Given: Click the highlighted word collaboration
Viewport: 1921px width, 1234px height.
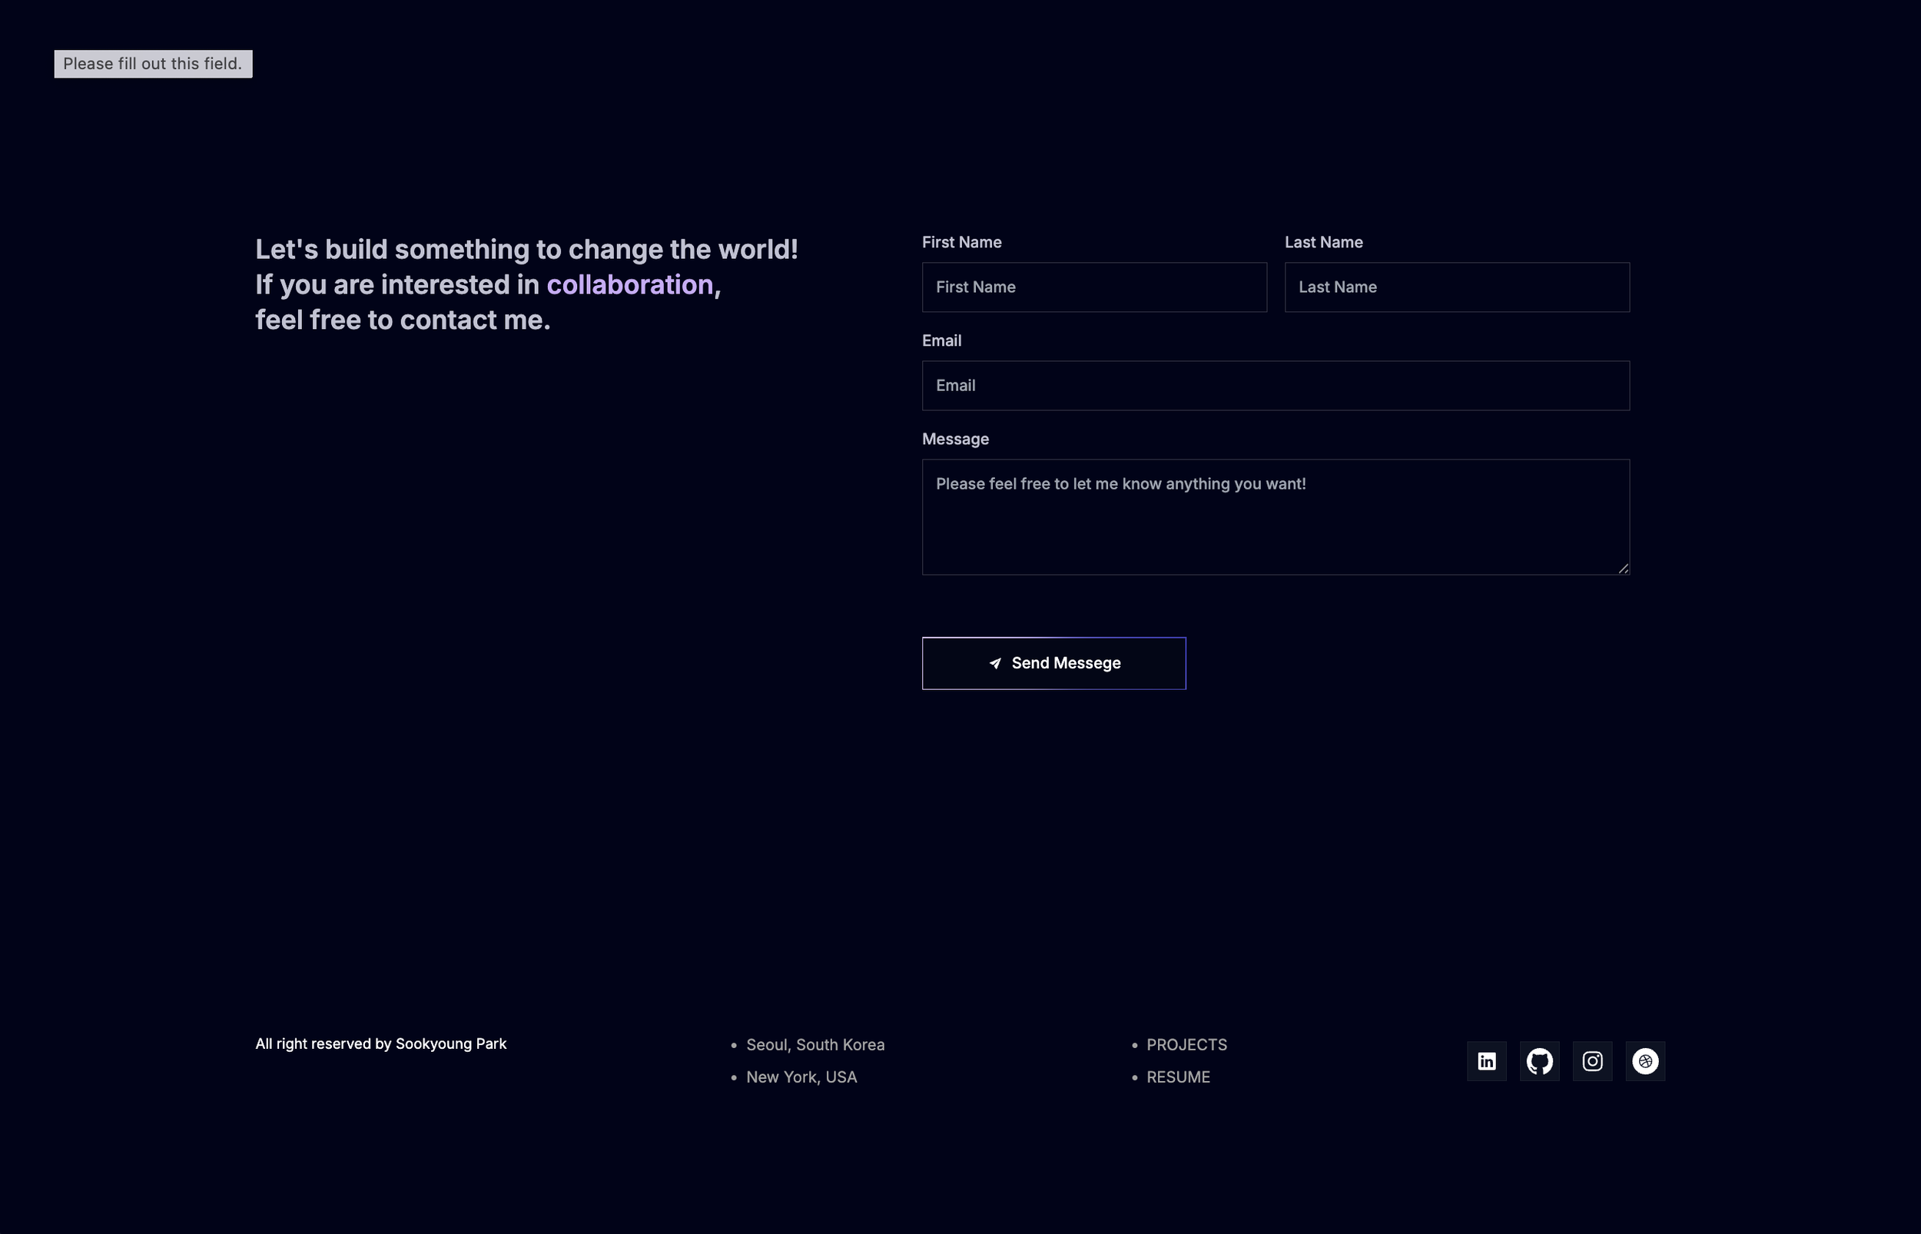Looking at the screenshot, I should [x=629, y=284].
